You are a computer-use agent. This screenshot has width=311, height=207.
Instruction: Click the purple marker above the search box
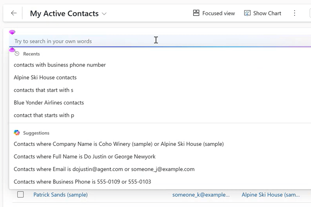12,32
